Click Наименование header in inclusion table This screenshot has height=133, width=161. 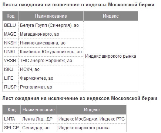pyautogui.click(x=51, y=16)
